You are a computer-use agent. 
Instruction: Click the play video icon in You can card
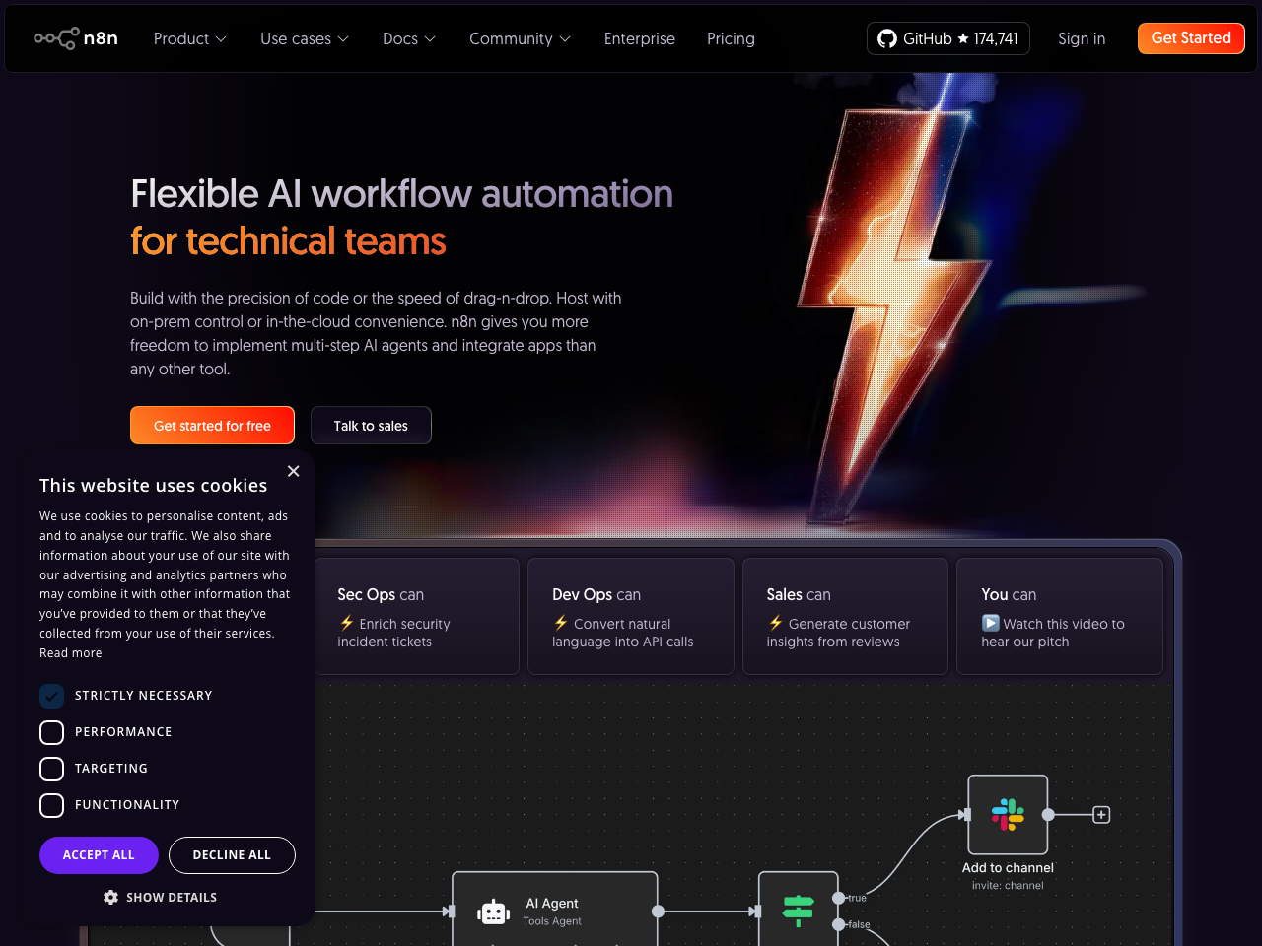tap(990, 623)
